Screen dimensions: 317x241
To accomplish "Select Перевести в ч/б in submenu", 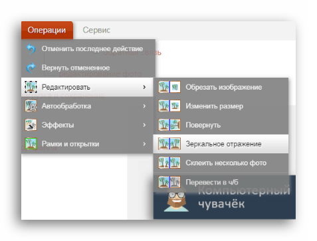I will (221, 182).
